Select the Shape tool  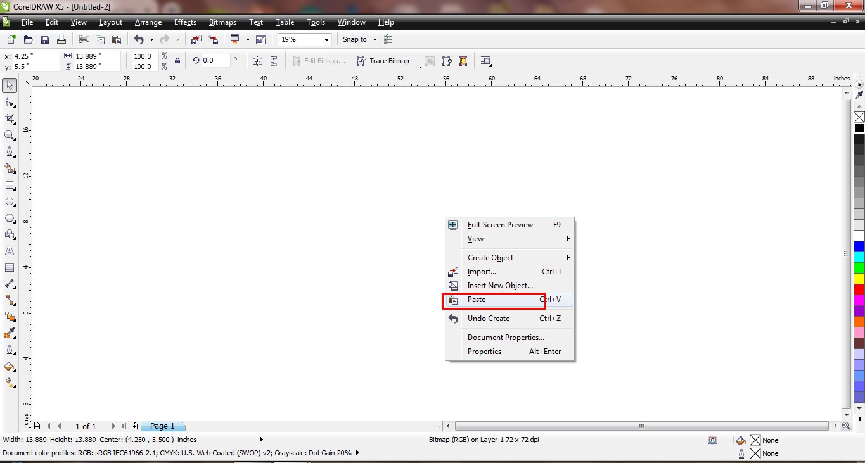10,102
